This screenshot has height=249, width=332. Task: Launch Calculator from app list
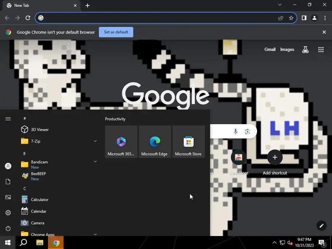coord(59,200)
